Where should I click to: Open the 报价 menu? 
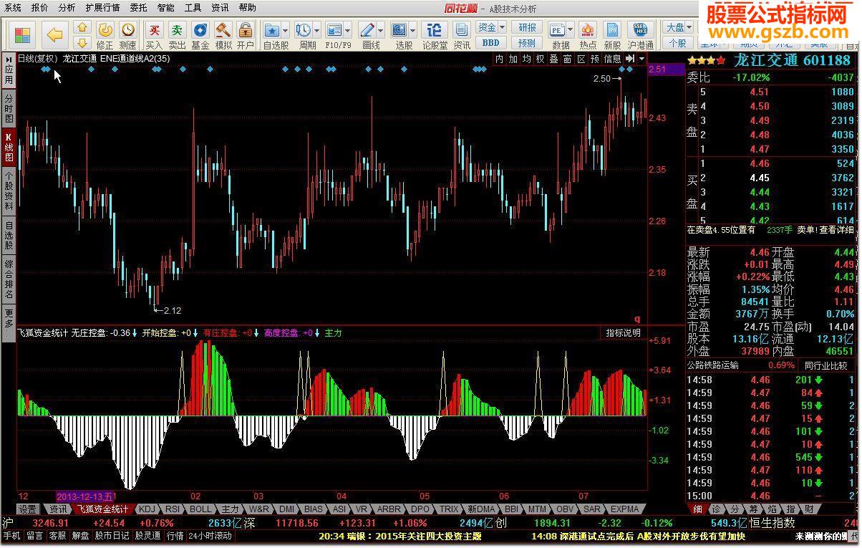point(40,8)
